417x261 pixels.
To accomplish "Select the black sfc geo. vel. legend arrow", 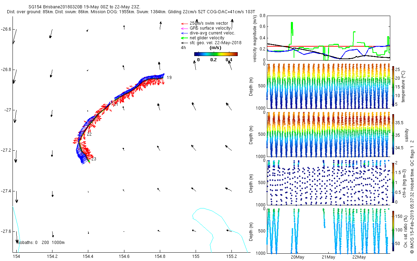I will pos(184,43).
